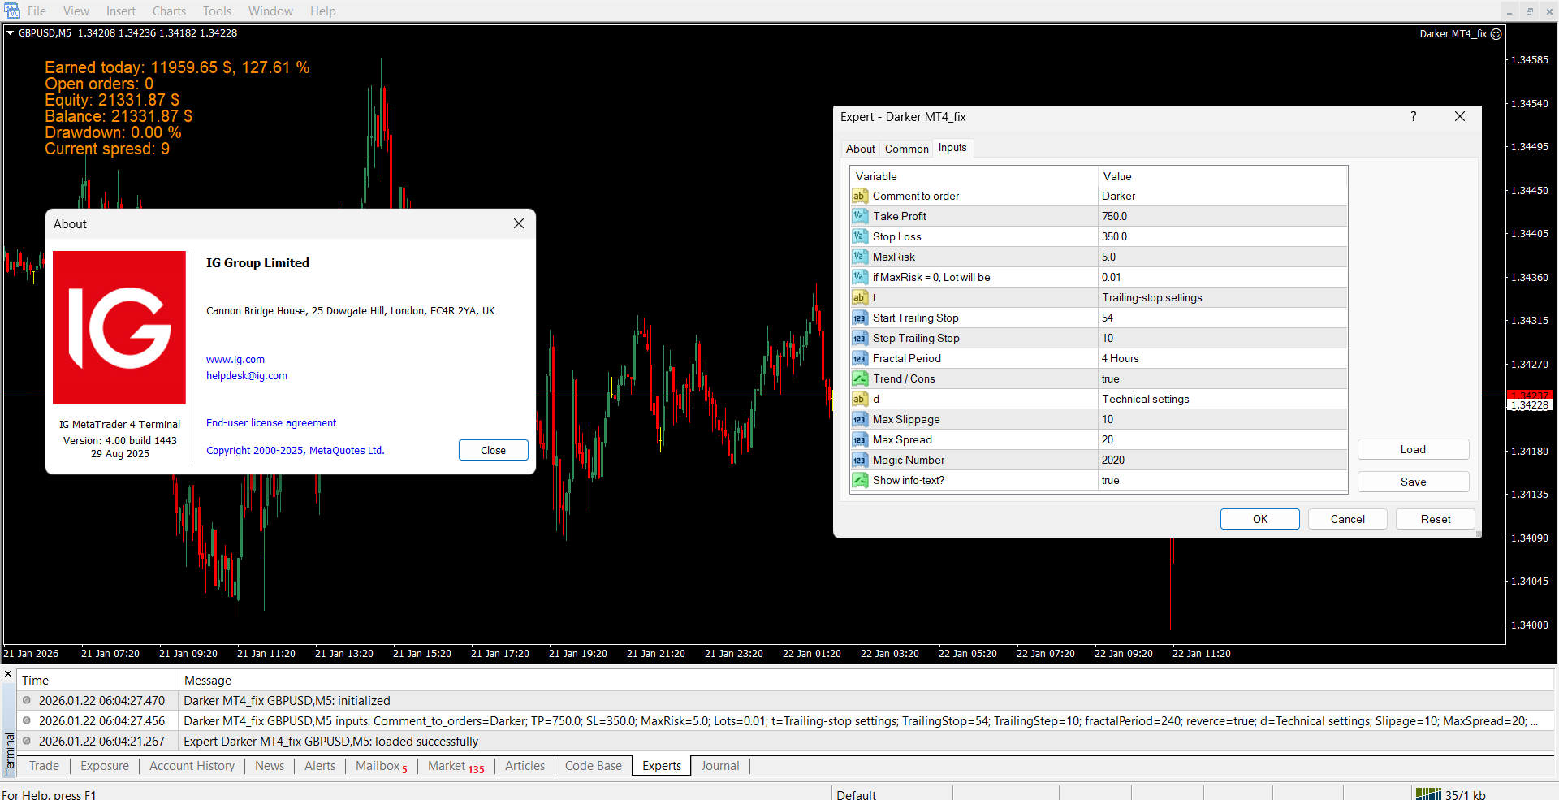
Task: Switch to the Common tab in Expert dialog
Action: [906, 149]
